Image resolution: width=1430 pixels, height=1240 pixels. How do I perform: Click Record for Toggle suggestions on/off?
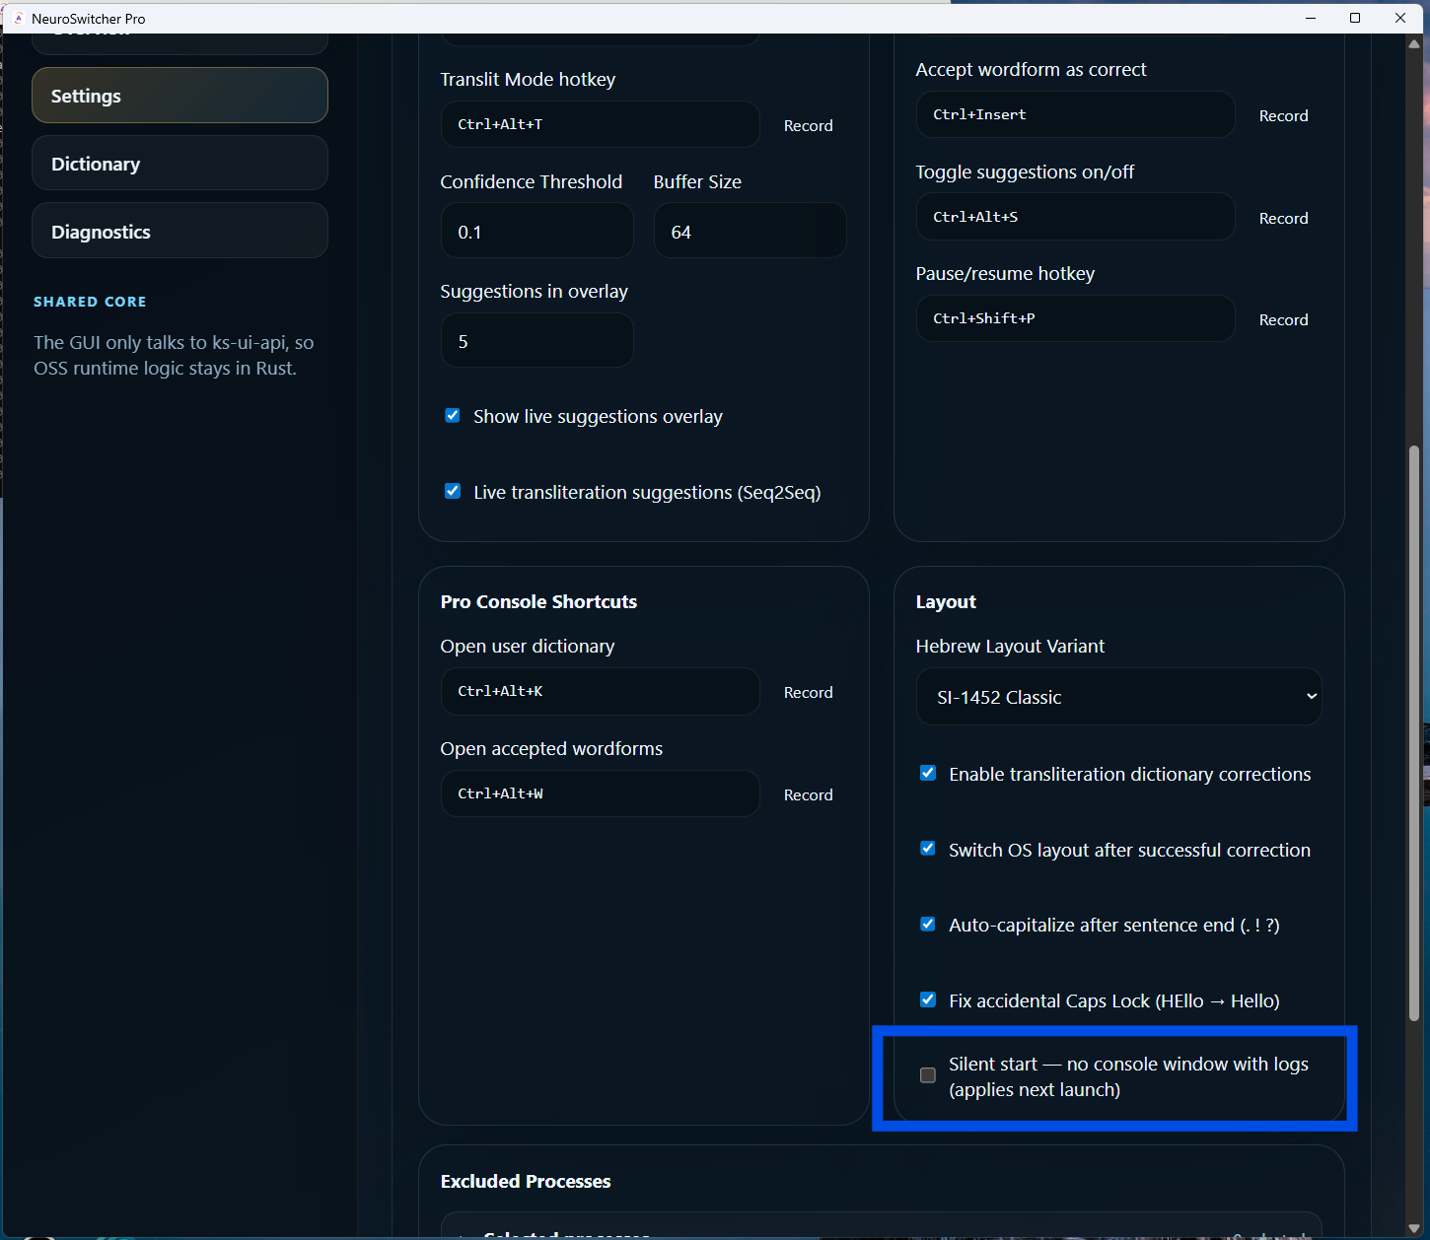(1283, 218)
